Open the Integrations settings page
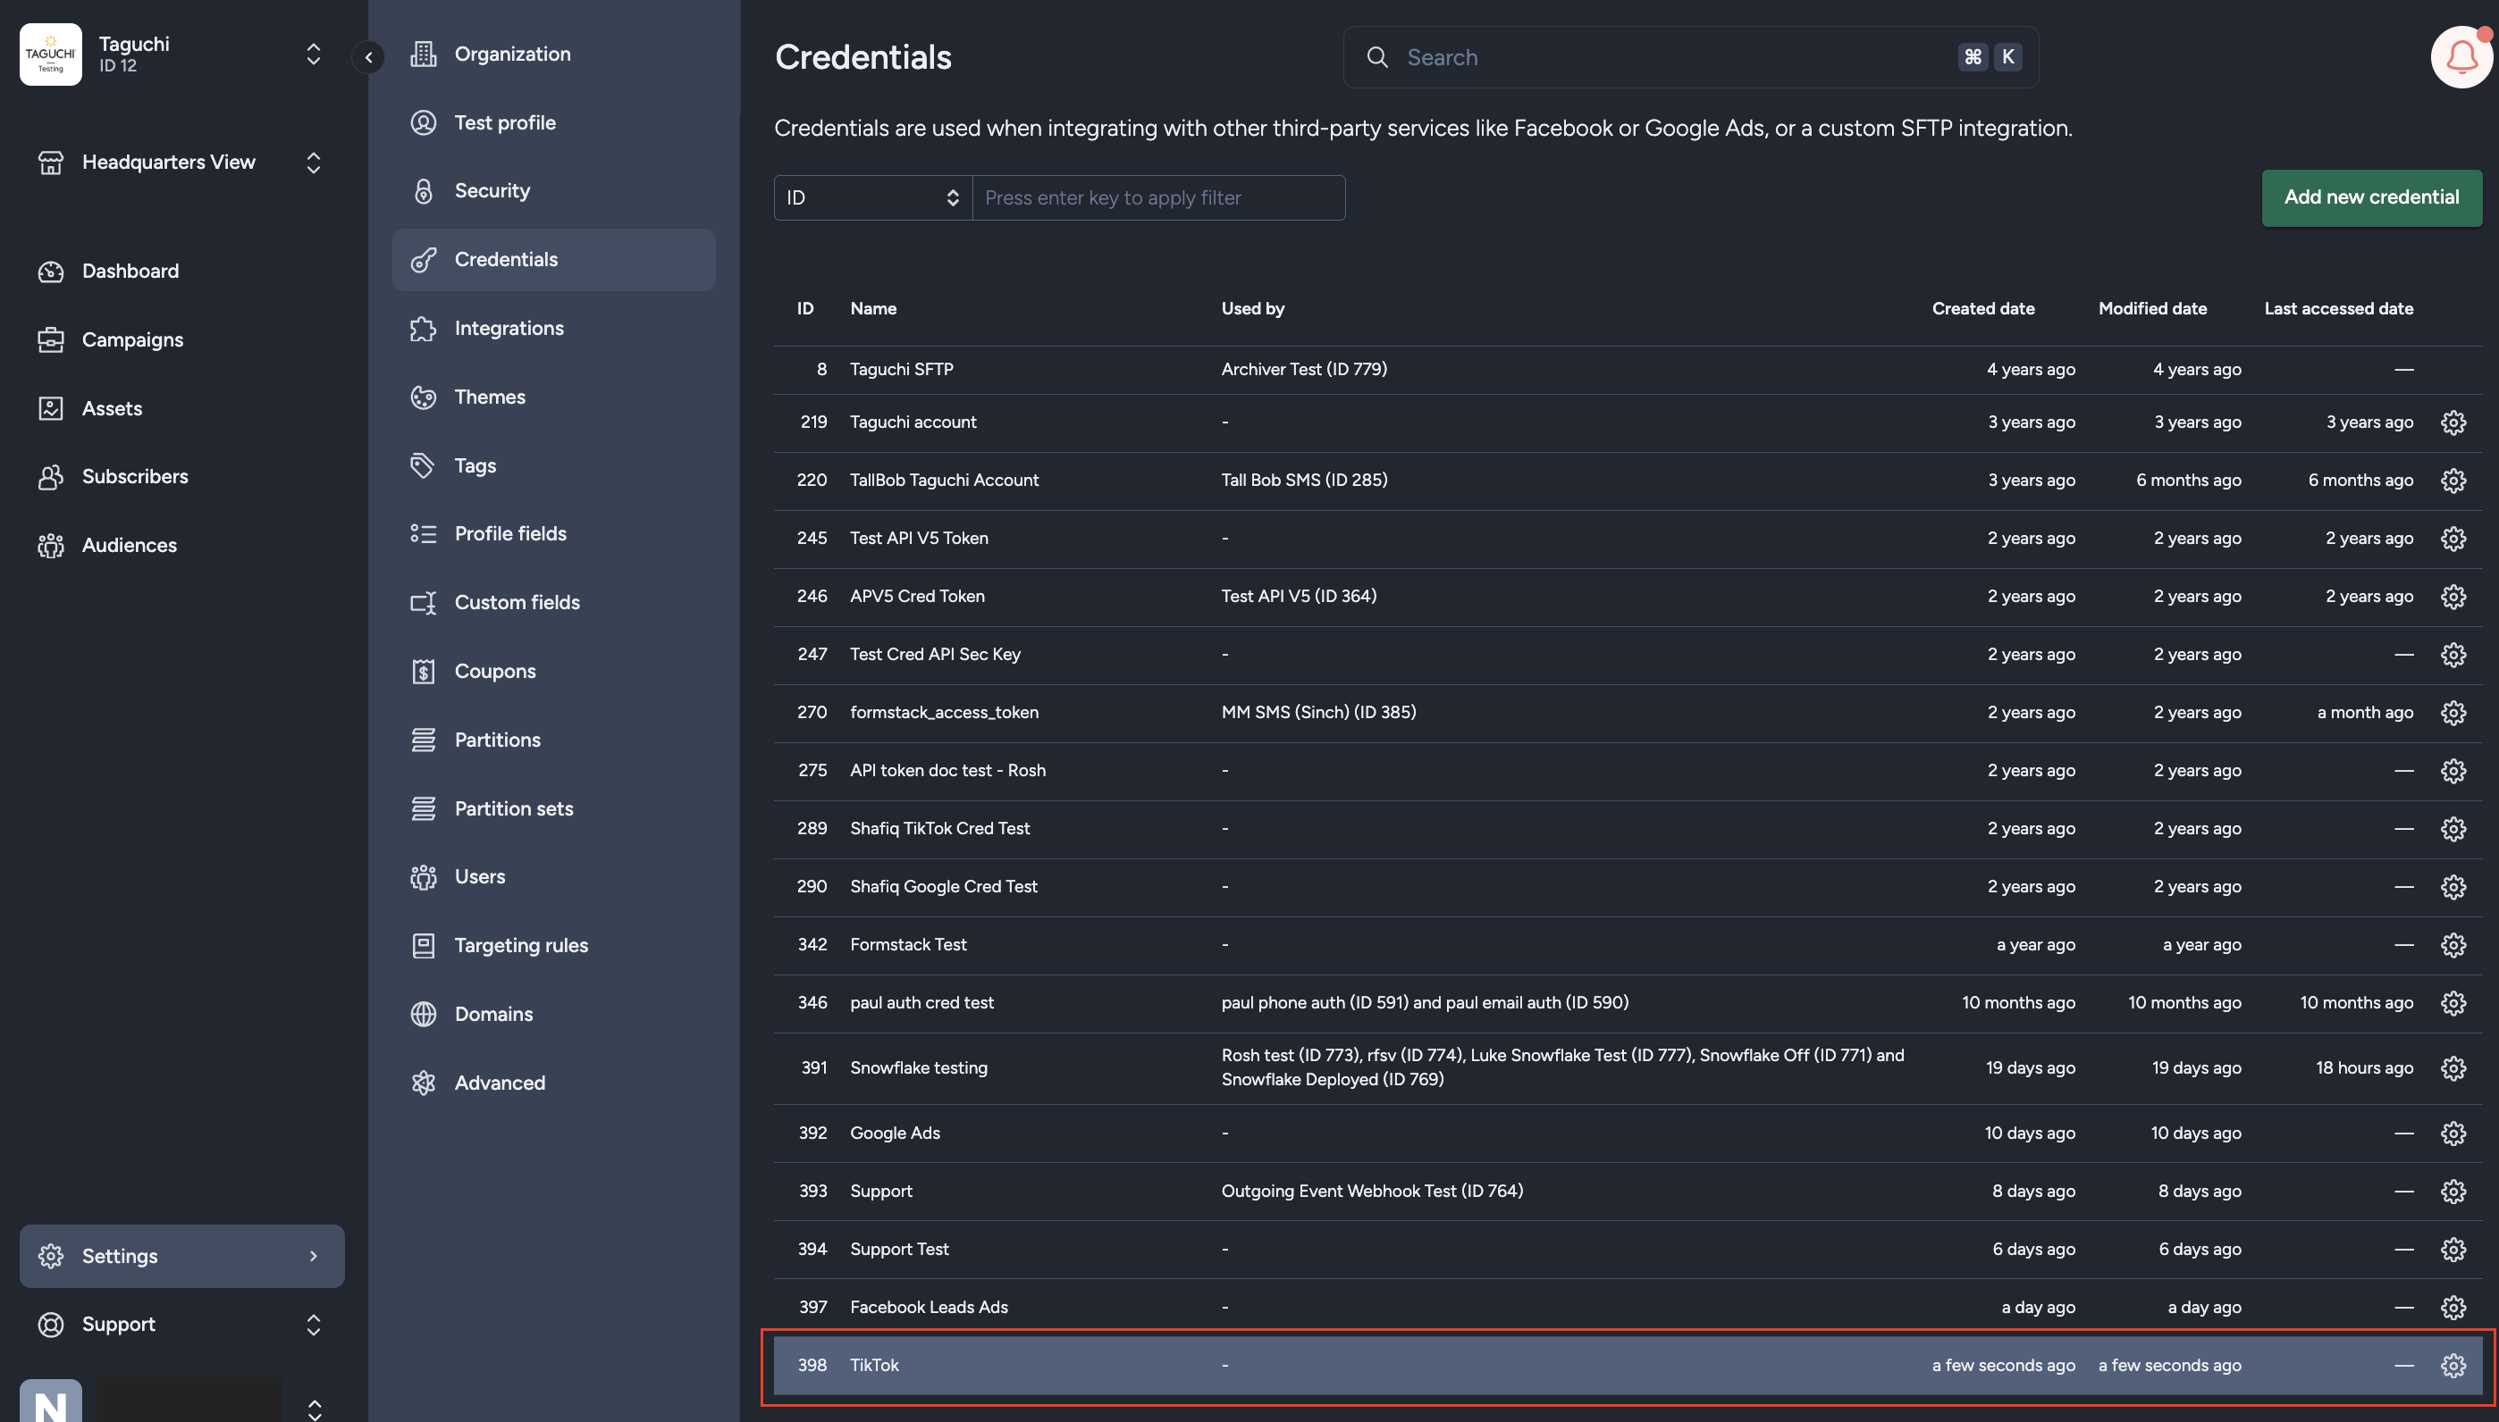 tap(508, 328)
